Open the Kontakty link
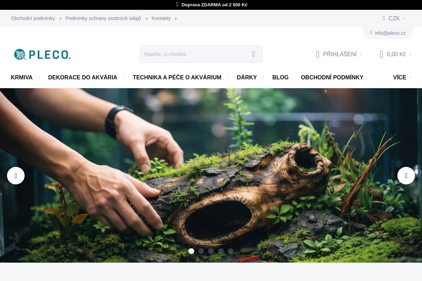The height and width of the screenshot is (281, 422). coord(161,18)
